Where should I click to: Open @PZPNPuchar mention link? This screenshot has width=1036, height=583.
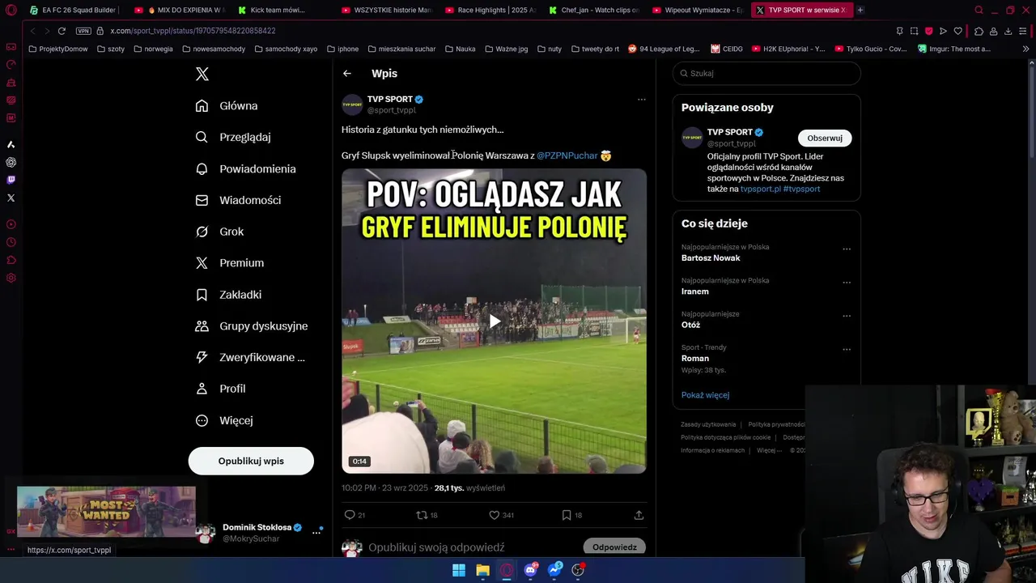click(567, 155)
